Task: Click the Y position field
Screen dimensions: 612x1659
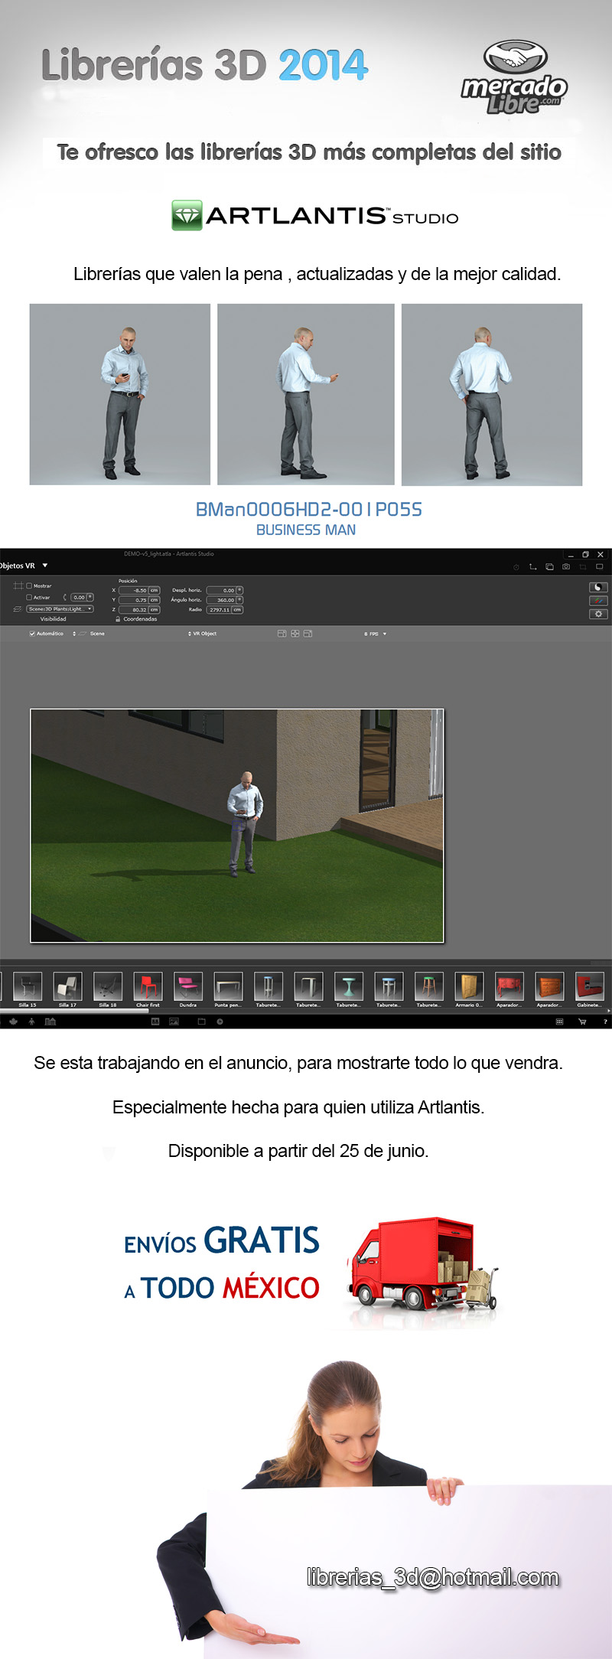Action: point(132,600)
